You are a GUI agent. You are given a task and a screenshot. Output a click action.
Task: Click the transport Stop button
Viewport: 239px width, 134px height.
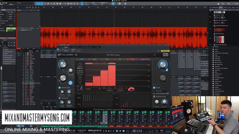click(x=117, y=131)
